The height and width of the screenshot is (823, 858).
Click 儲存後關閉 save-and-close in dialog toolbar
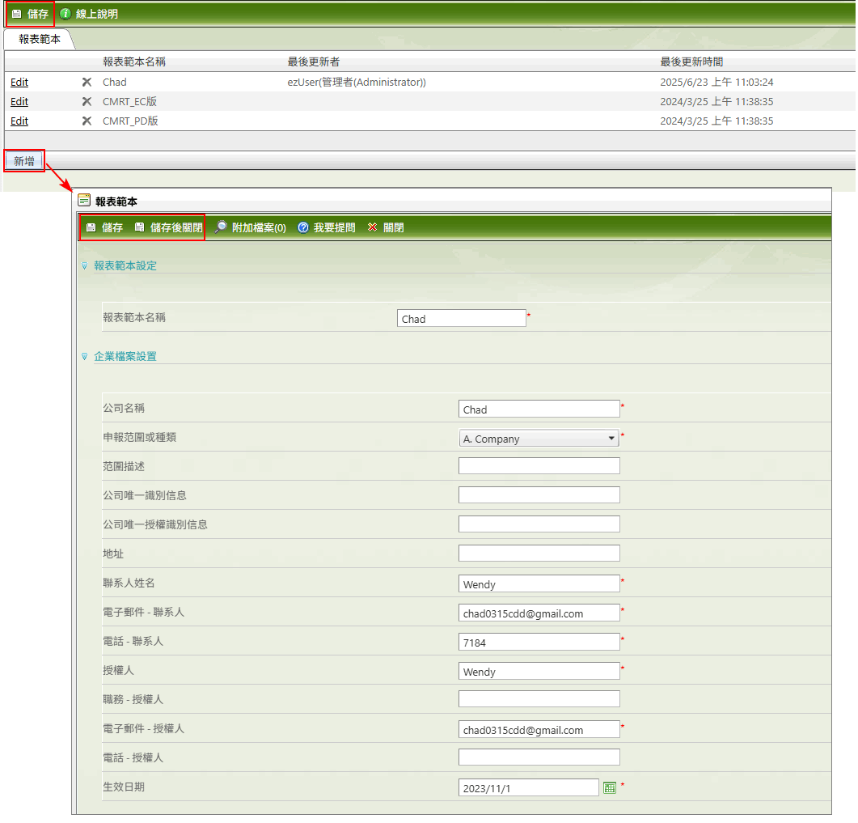[x=169, y=227]
